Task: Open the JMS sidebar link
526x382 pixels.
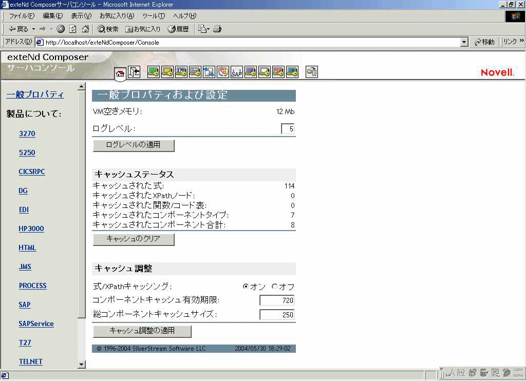Action: click(25, 266)
